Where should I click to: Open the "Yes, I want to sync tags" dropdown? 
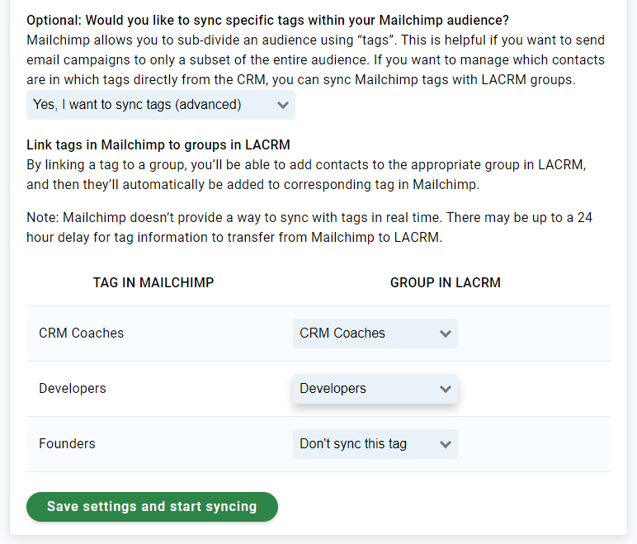[x=160, y=105]
